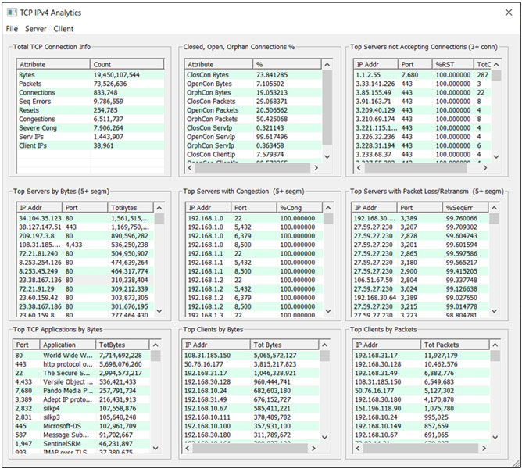Close the TCP IPv4 Analytics window
Image resolution: width=522 pixels, height=469 pixels.
pyautogui.click(x=509, y=13)
